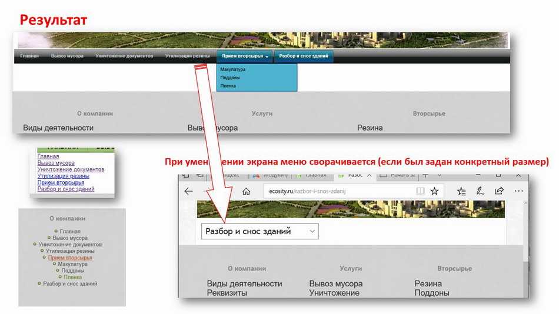Click the web notes pen icon

(x=480, y=191)
